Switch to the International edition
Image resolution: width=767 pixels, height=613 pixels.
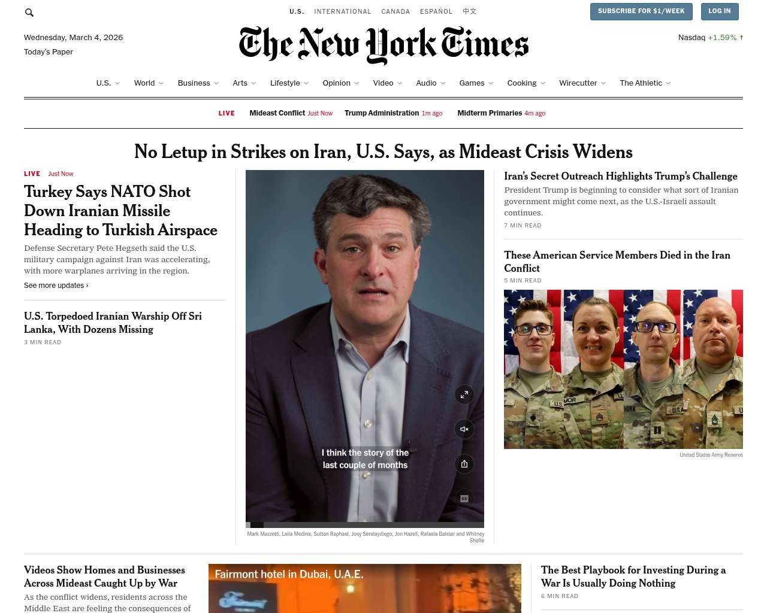coord(343,11)
